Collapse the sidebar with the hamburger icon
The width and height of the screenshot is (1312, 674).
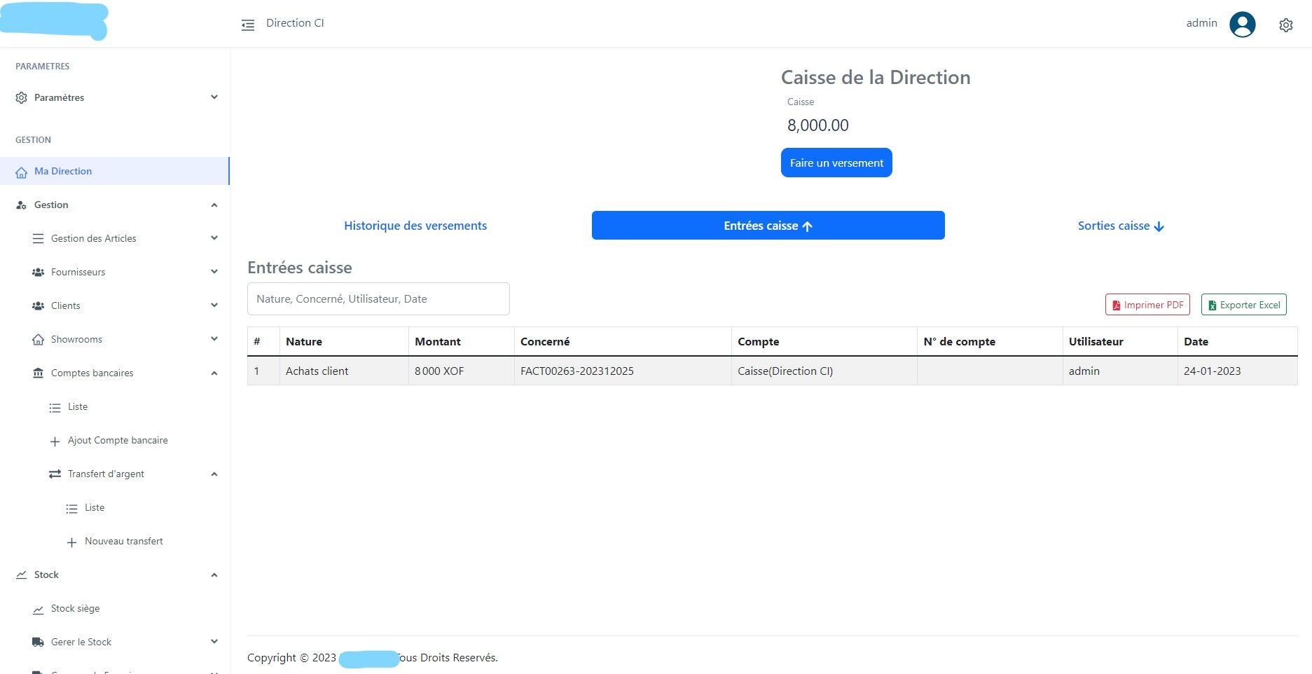point(247,24)
